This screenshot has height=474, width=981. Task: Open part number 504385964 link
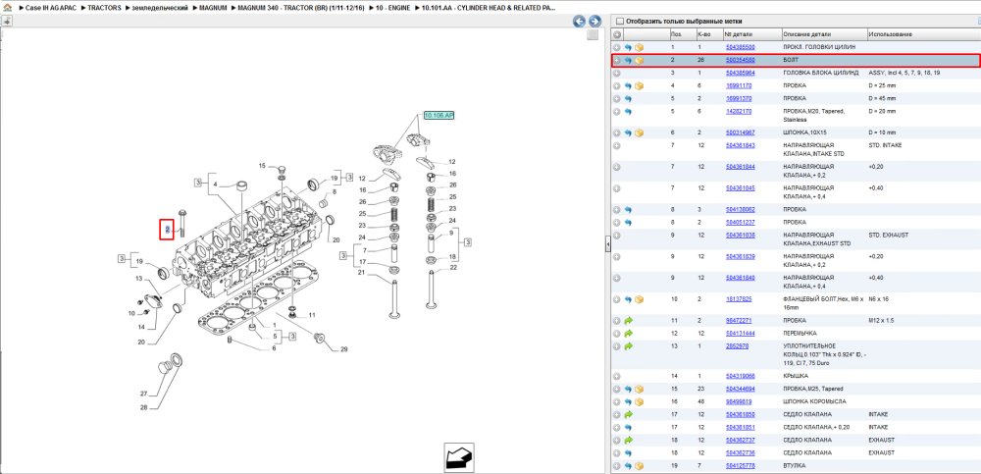pos(740,74)
